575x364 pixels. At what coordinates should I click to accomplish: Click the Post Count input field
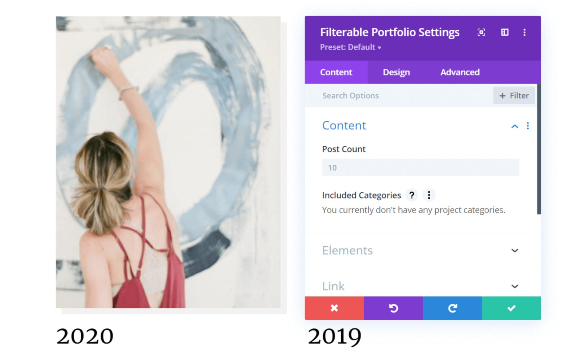click(420, 168)
